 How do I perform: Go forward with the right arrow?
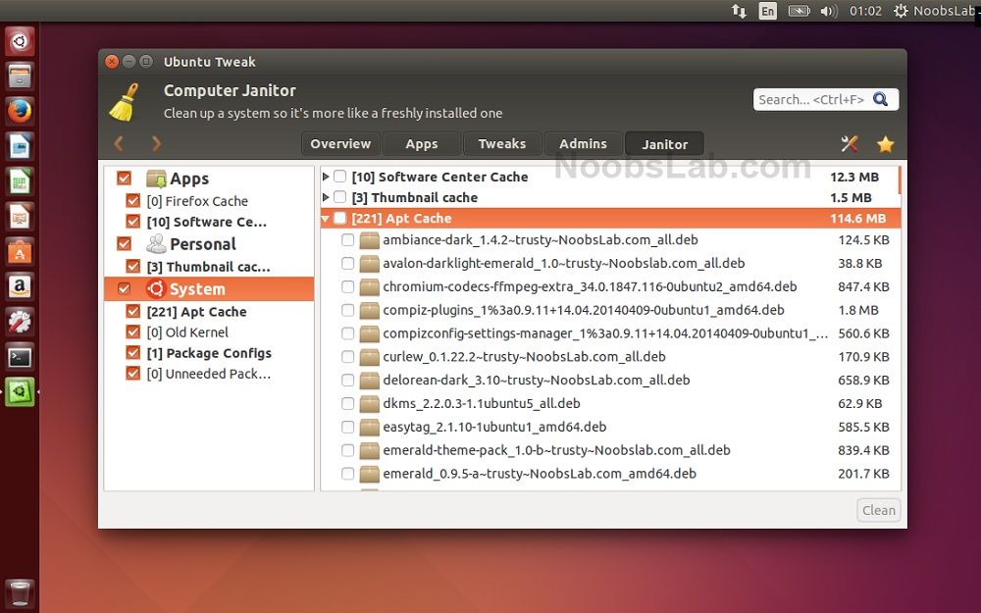coord(156,144)
